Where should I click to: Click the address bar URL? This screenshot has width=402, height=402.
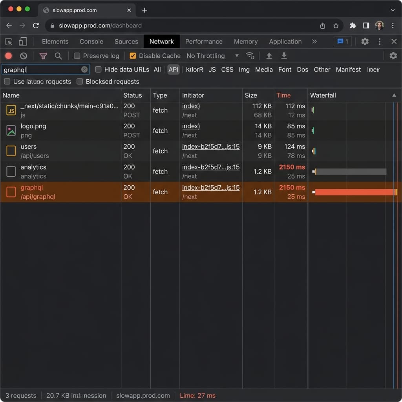(100, 26)
